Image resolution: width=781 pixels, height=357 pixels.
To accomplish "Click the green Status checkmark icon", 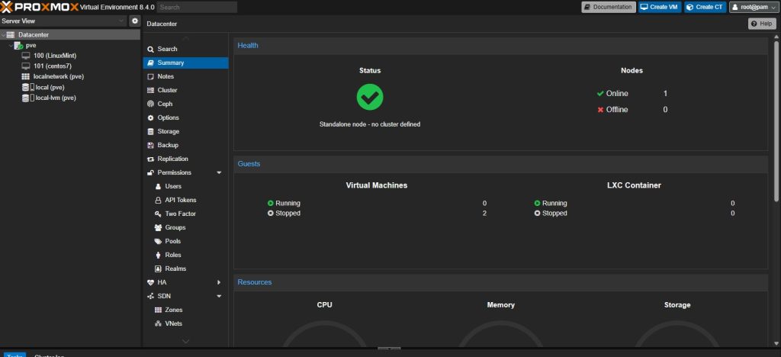I will point(370,97).
